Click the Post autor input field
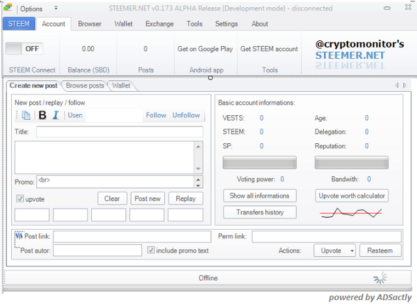This screenshot has height=306, width=417. (97, 250)
